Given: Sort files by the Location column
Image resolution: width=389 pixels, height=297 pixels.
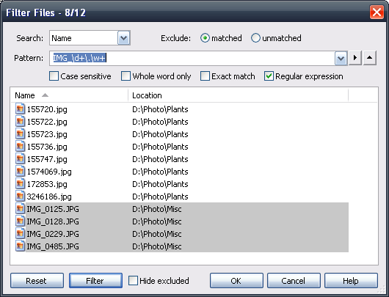Looking at the screenshot, I should point(238,95).
